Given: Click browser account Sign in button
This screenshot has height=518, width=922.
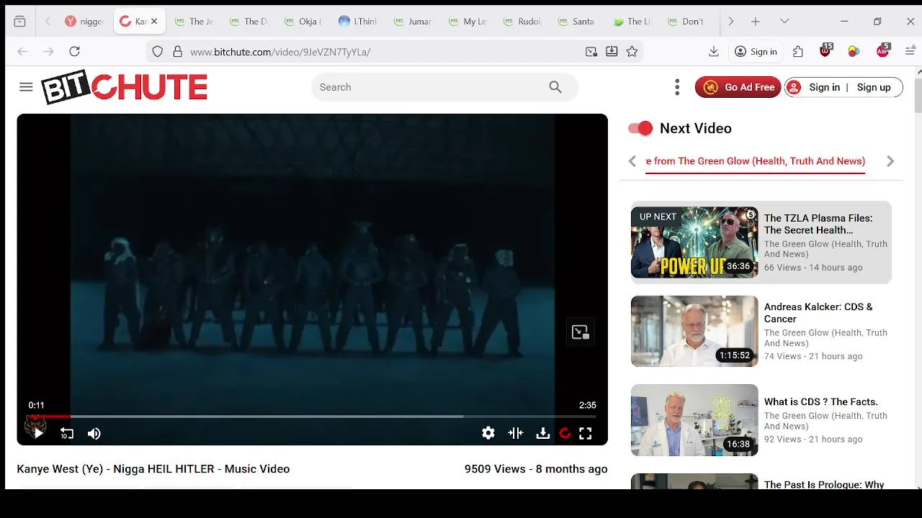Looking at the screenshot, I should click(x=756, y=51).
